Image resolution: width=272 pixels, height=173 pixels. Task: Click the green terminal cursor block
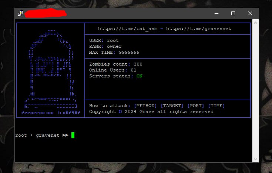tap(73, 135)
